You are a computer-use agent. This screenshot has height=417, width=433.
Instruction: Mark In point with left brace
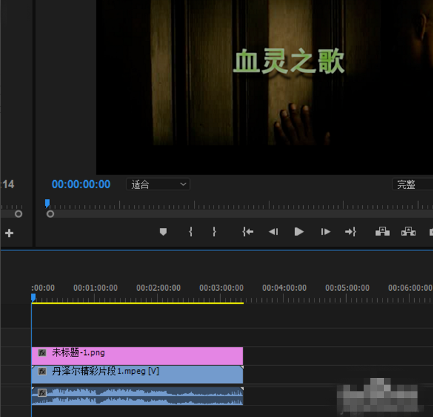191,231
